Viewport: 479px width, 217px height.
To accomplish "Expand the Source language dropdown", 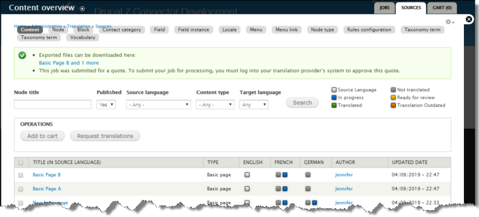I will pos(158,104).
